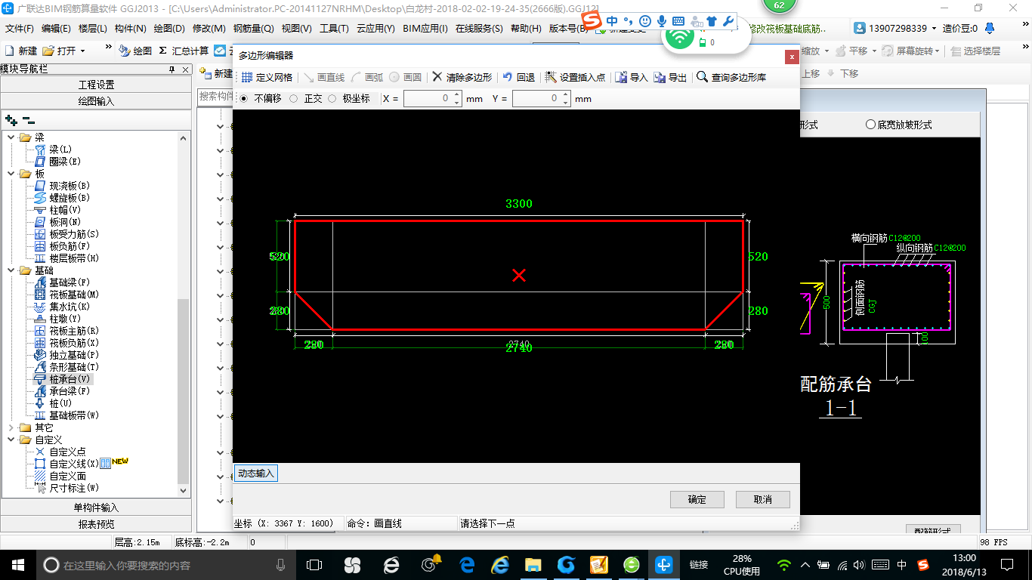This screenshot has width=1032, height=580.
Task: Open the 工程设置 navigation section
Action: [x=96, y=85]
